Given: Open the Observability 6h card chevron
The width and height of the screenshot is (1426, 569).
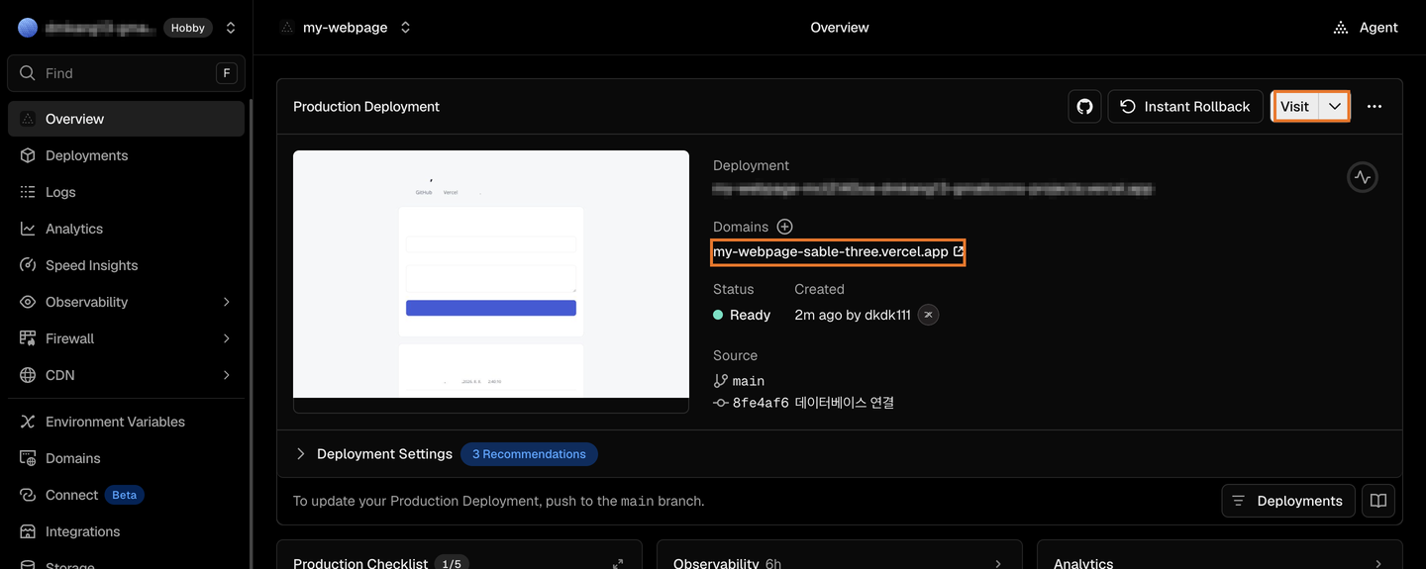Looking at the screenshot, I should [998, 563].
